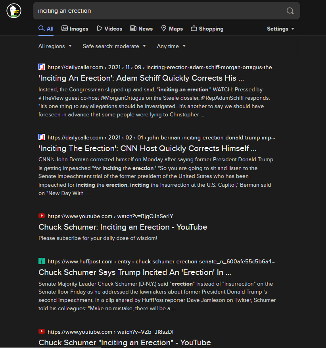
Task: Click the snippet starting "Senate Majority Leader Chuck Schumer"
Action: 157,296
